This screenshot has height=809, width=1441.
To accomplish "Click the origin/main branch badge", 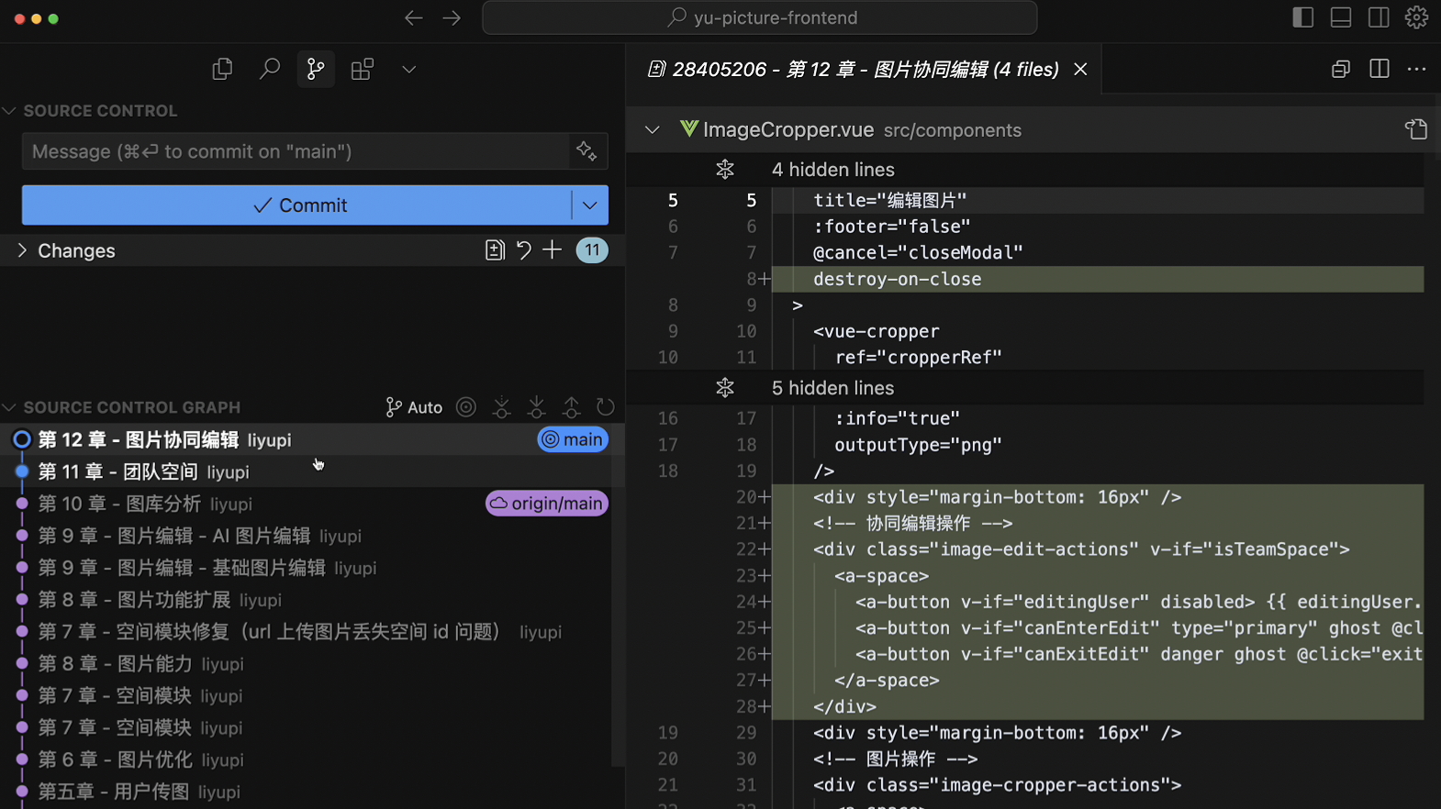I will point(547,504).
